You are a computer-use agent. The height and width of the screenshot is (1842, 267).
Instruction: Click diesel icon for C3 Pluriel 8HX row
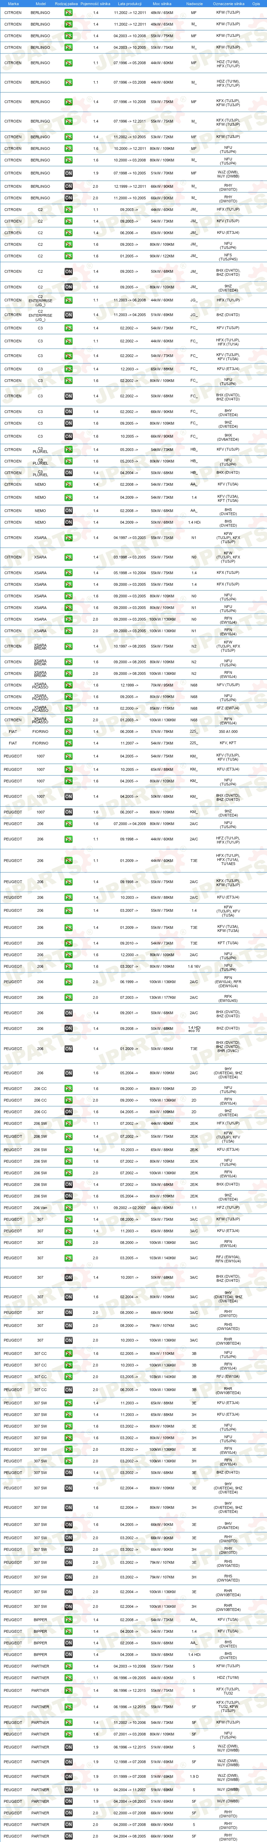69,473
